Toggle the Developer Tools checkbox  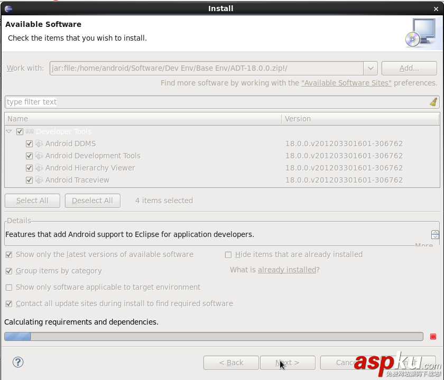[x=20, y=131]
